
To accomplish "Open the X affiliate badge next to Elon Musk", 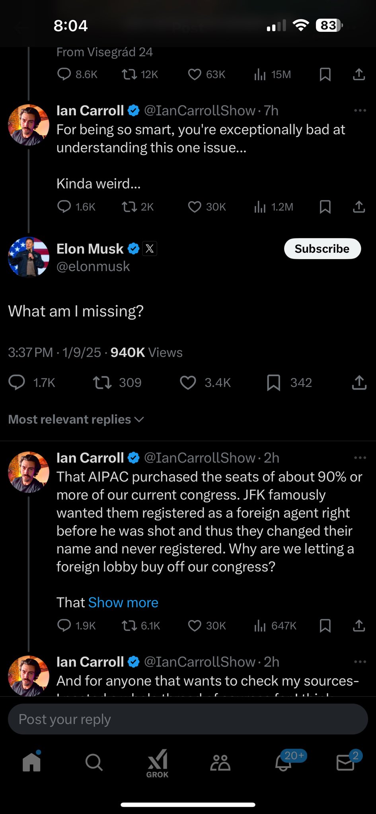I will click(x=150, y=248).
